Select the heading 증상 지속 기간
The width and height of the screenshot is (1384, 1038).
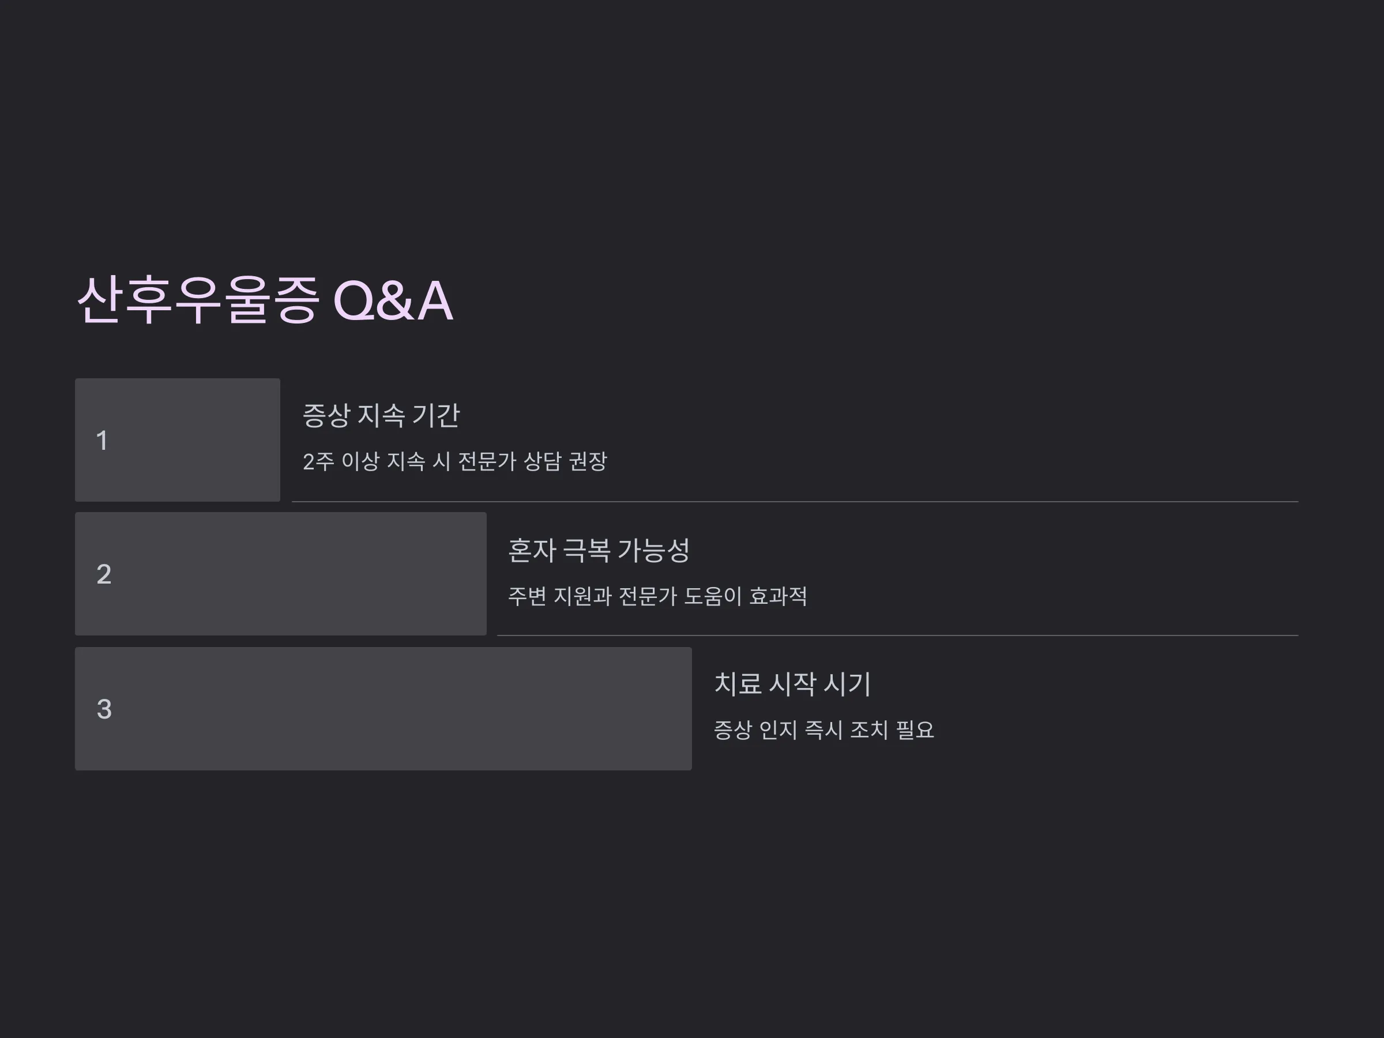point(381,415)
